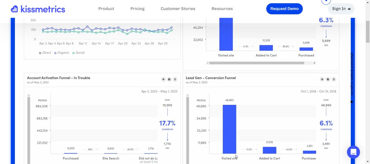
Task: Click the move icon on Account Activation Funnel
Action: (x=163, y=79)
